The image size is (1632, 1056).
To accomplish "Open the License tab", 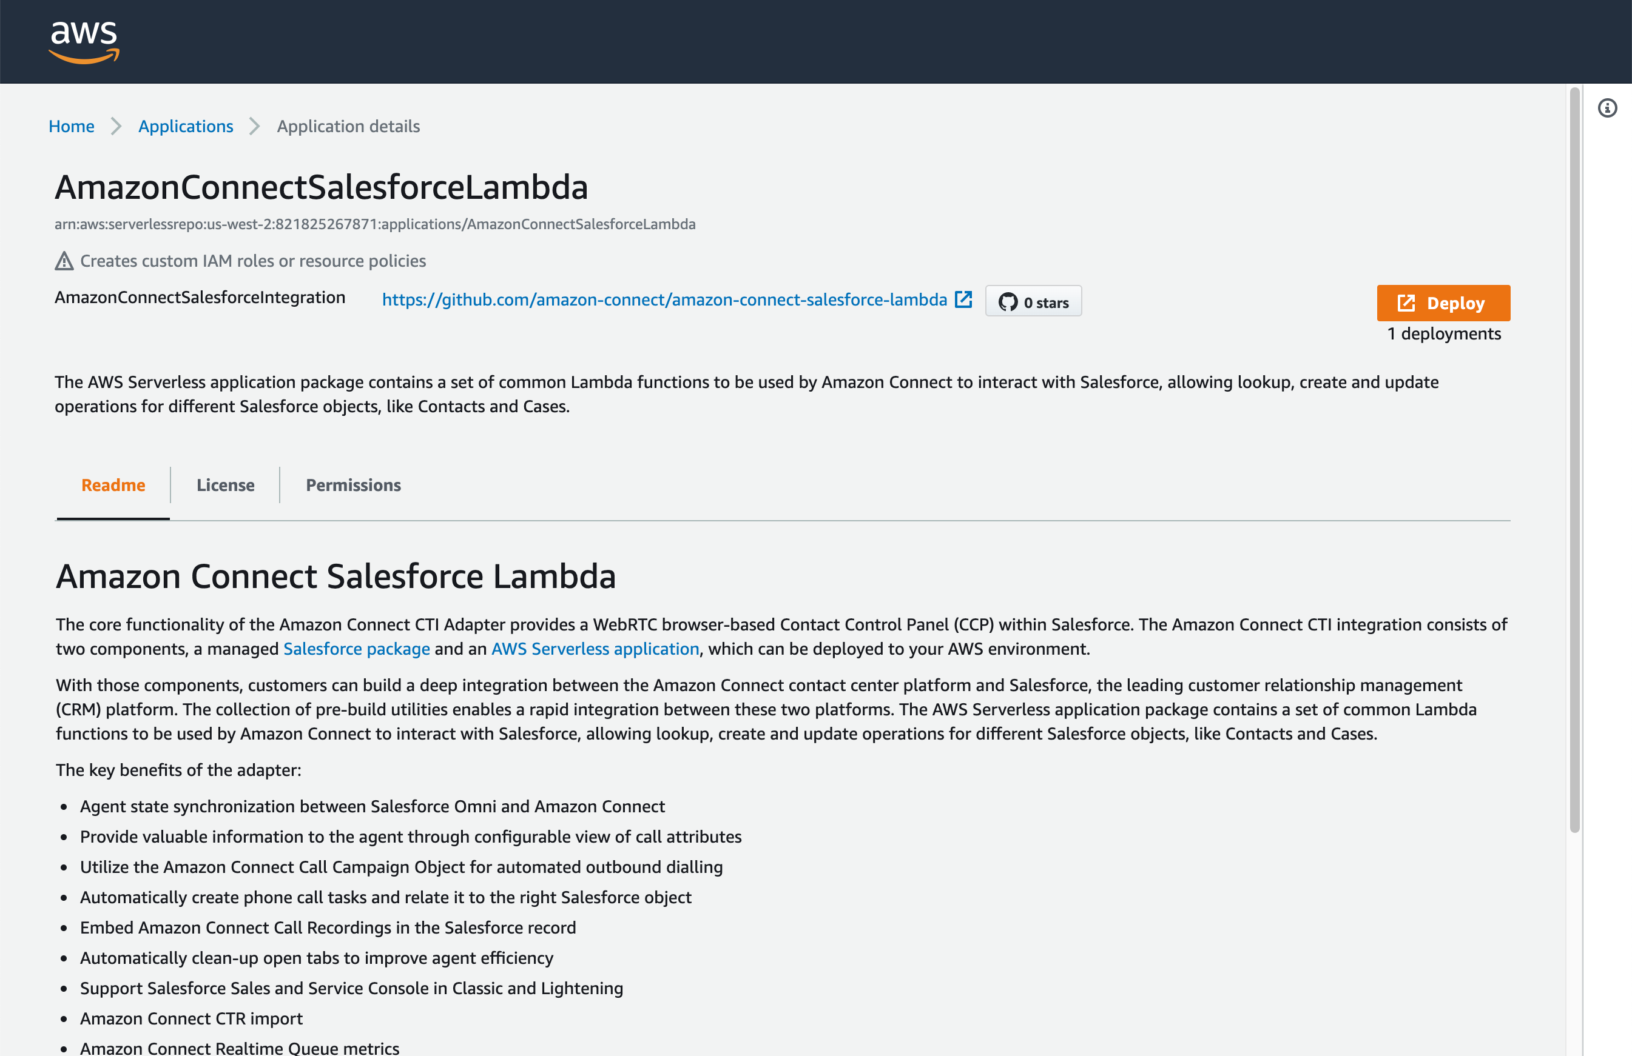I will 225,485.
